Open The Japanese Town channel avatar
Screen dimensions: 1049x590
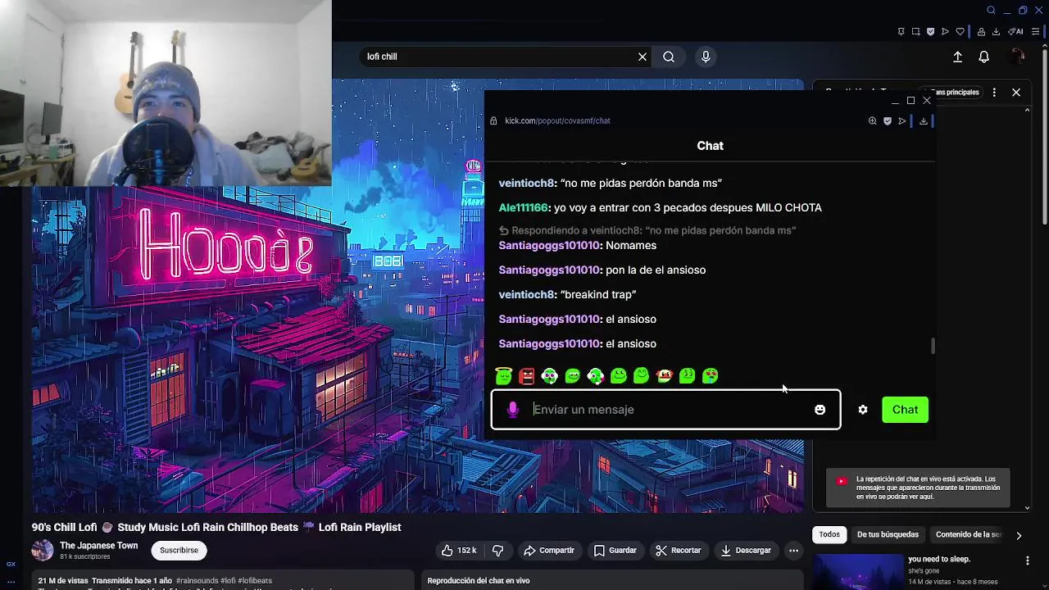click(43, 550)
